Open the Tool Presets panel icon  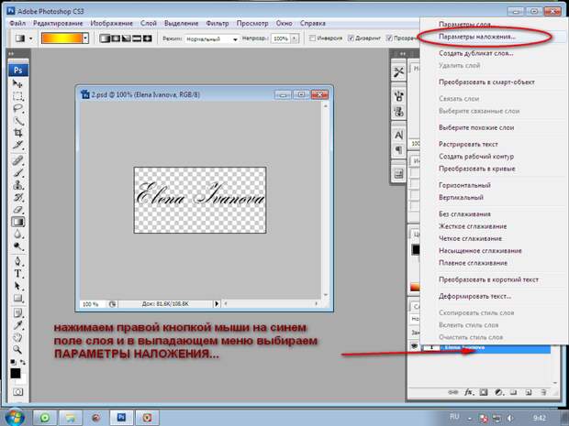[x=398, y=72]
